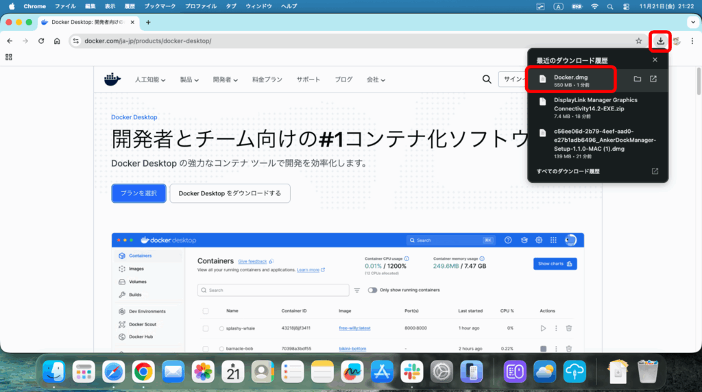Click the Docker whale logo

[x=112, y=79]
